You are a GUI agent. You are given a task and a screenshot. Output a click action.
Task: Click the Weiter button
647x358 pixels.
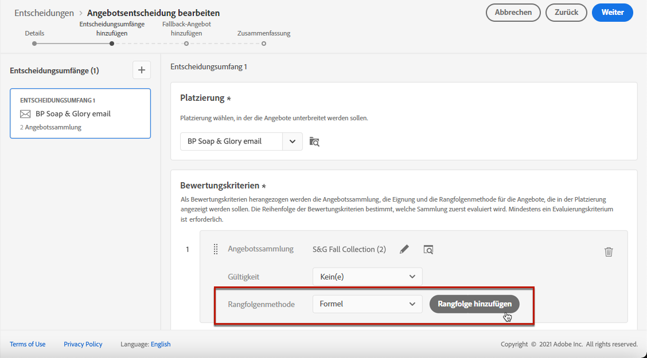click(613, 13)
